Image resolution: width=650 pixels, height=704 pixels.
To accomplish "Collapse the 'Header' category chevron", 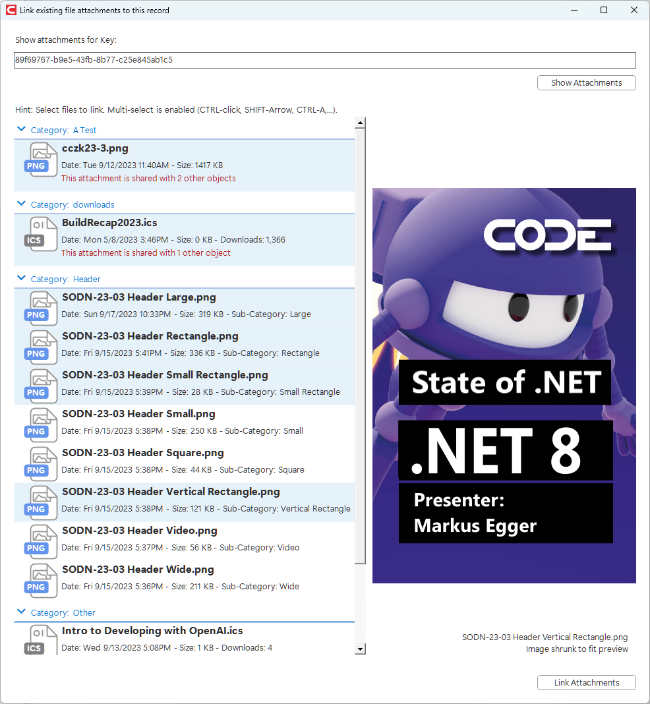I will click(x=21, y=278).
